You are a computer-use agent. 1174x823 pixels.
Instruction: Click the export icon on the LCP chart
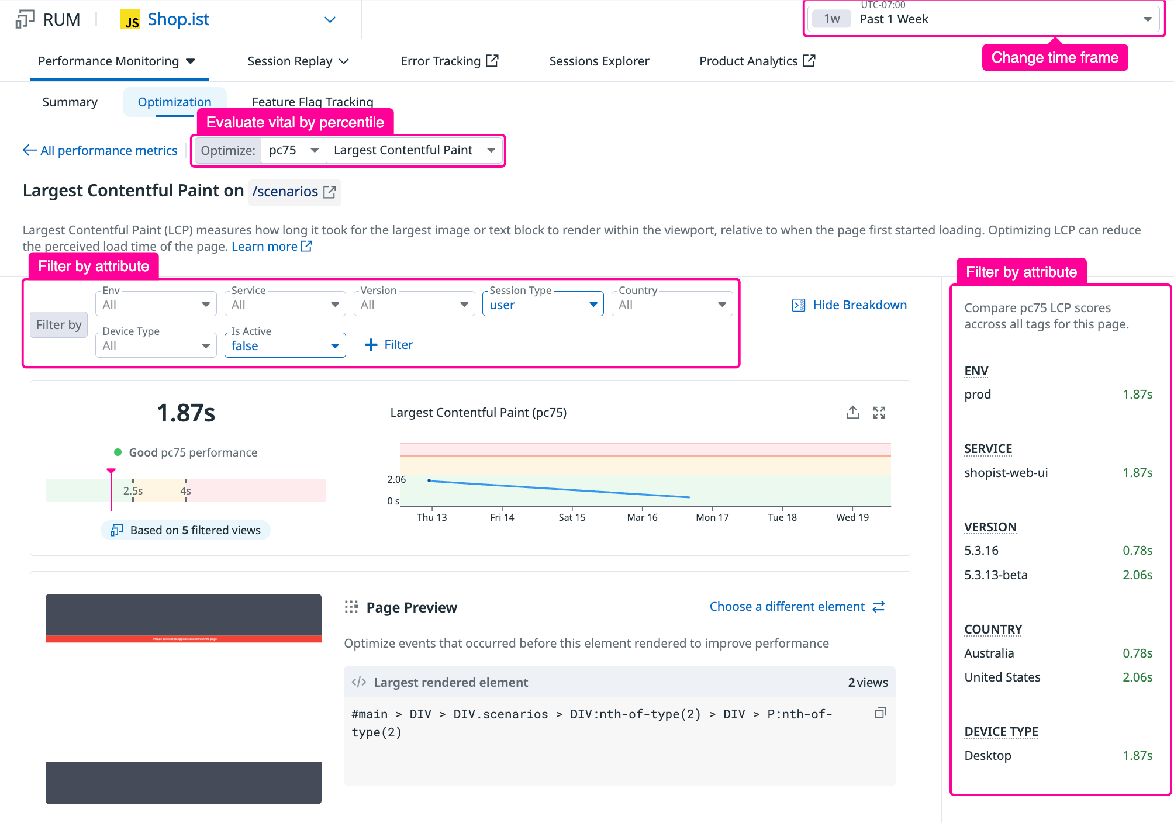point(852,412)
